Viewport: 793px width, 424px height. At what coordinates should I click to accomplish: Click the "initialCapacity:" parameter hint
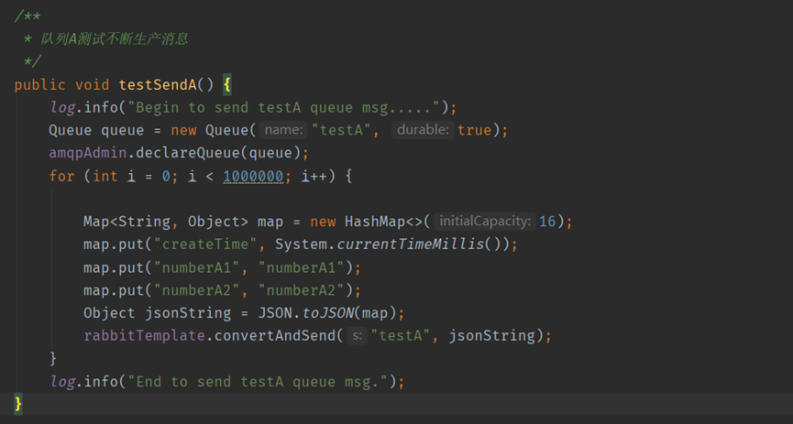click(x=484, y=222)
